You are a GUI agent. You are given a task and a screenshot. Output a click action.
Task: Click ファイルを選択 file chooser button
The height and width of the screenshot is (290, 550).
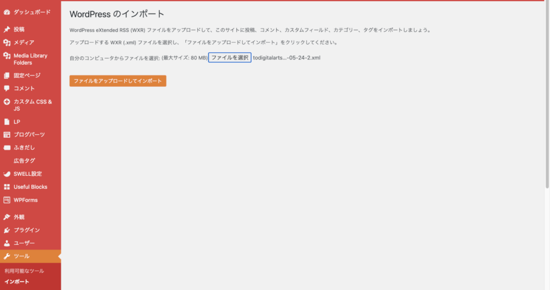(x=230, y=58)
